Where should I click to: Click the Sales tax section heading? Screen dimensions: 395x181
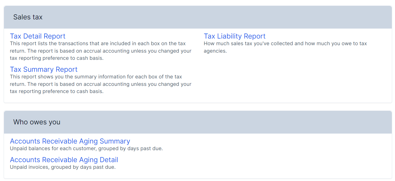coord(28,17)
